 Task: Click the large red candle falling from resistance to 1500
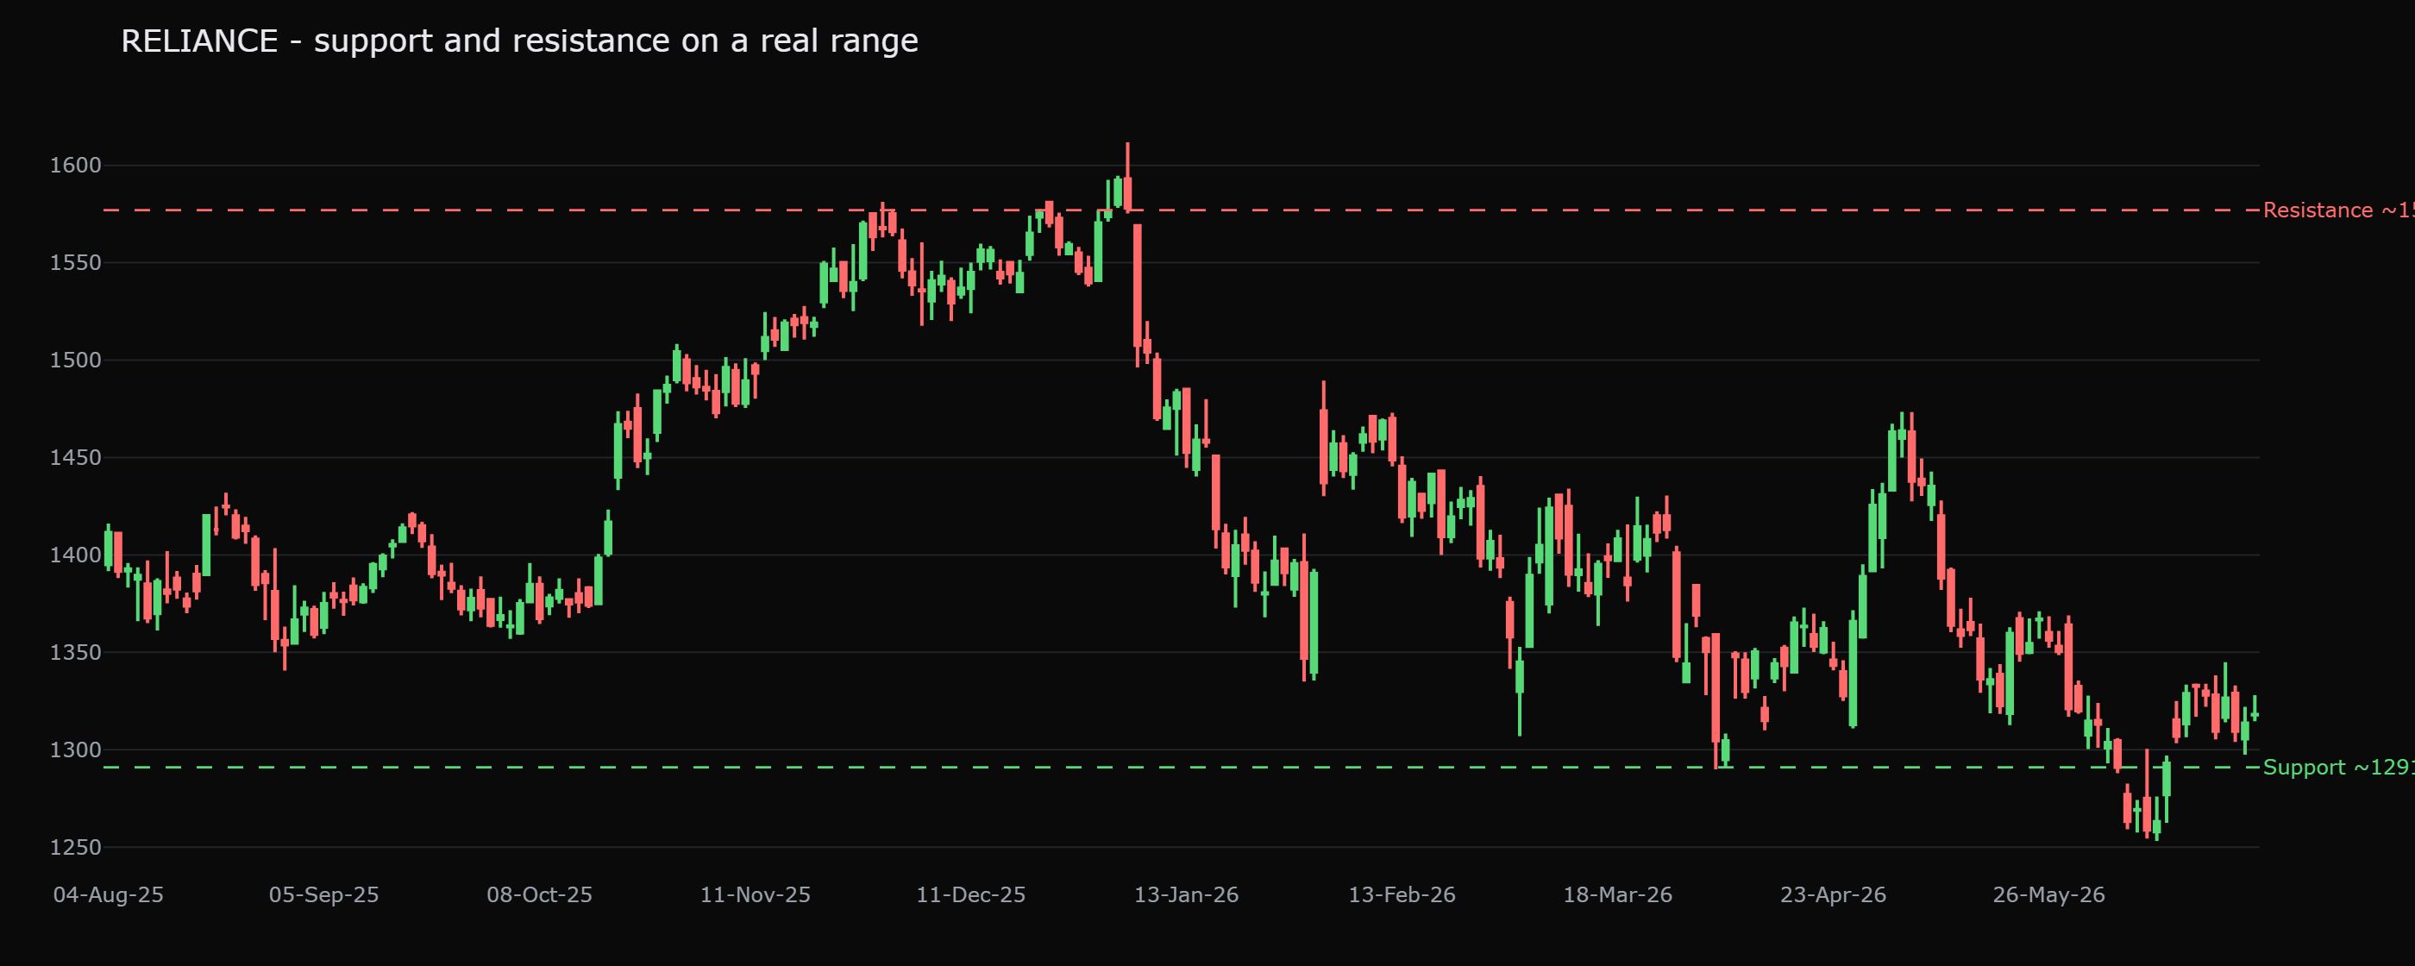(x=1137, y=286)
